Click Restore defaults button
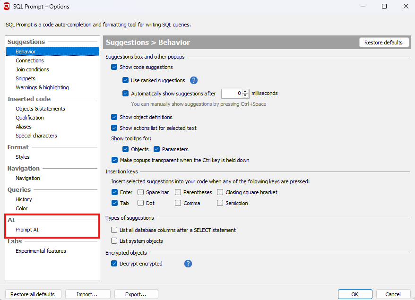This screenshot has width=415, height=300. [x=383, y=43]
